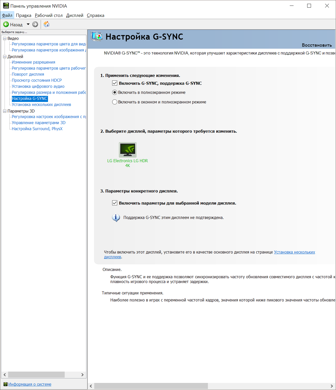Viewport: 336px width, 390px height.
Task: Select the LG Electronics LG HDR 4K monitor icon
Action: pos(128,150)
